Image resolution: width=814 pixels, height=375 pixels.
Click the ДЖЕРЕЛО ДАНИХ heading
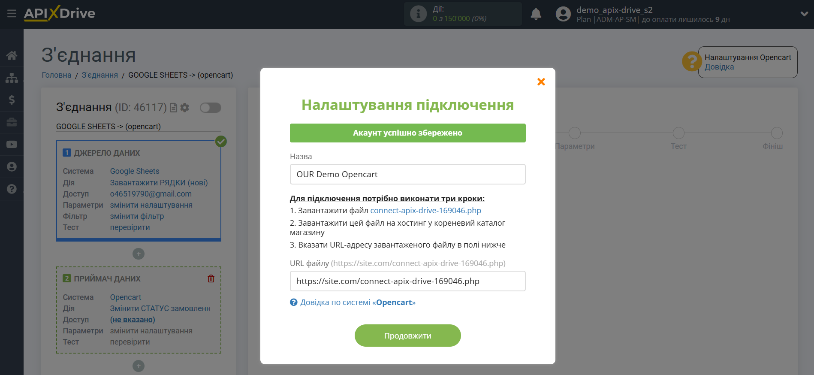(107, 153)
